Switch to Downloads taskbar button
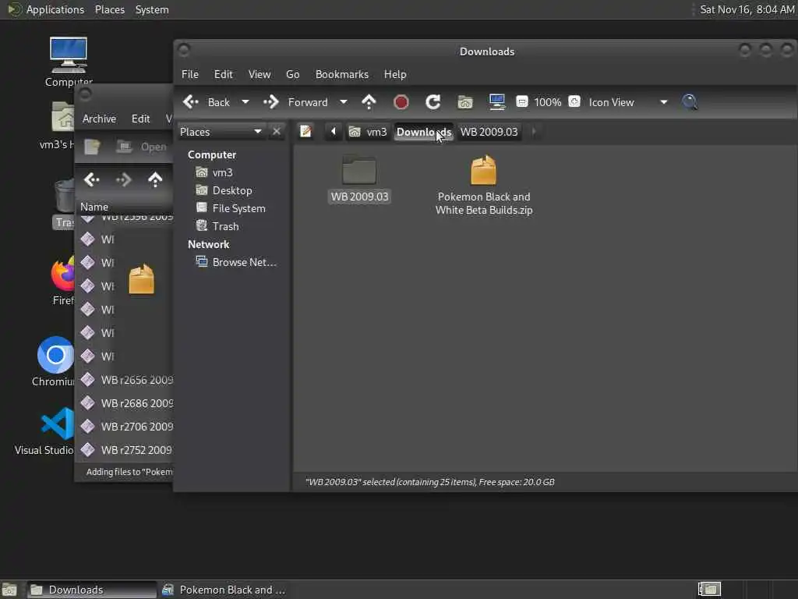798x599 pixels. 92,590
